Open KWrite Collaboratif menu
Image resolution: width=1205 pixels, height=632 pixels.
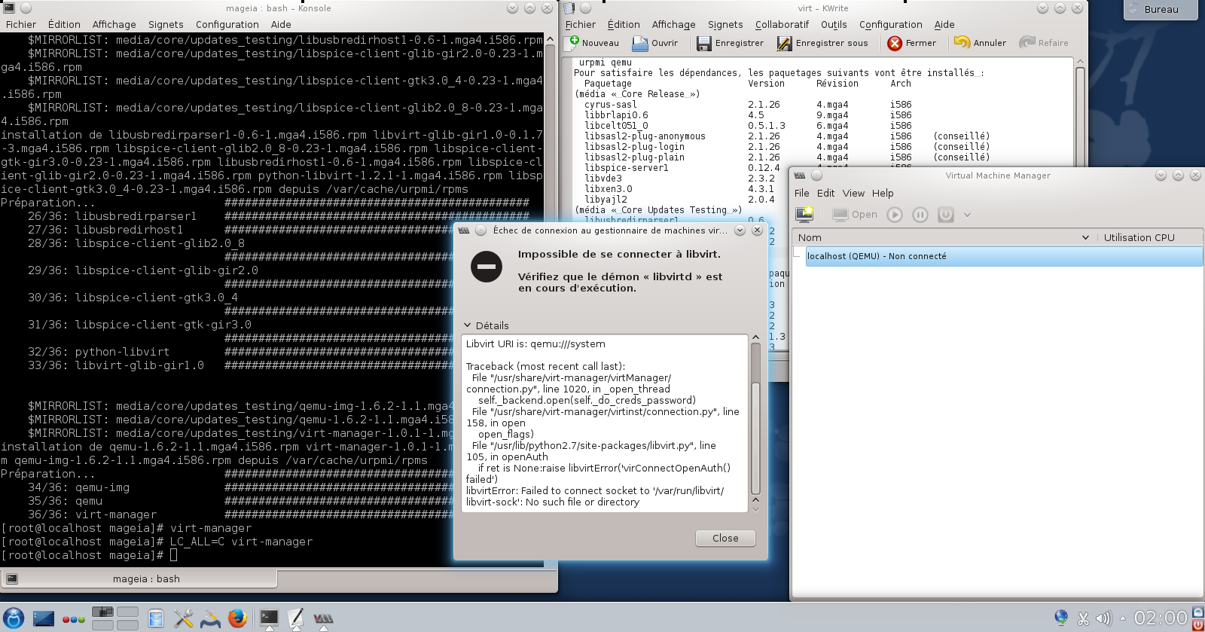click(x=782, y=24)
